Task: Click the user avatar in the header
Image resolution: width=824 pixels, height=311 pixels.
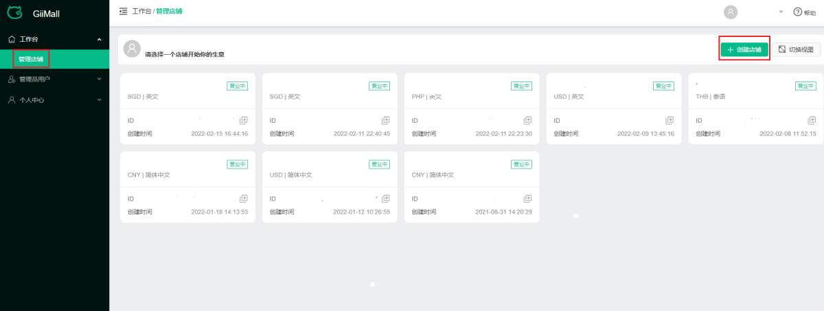Action: click(x=731, y=12)
